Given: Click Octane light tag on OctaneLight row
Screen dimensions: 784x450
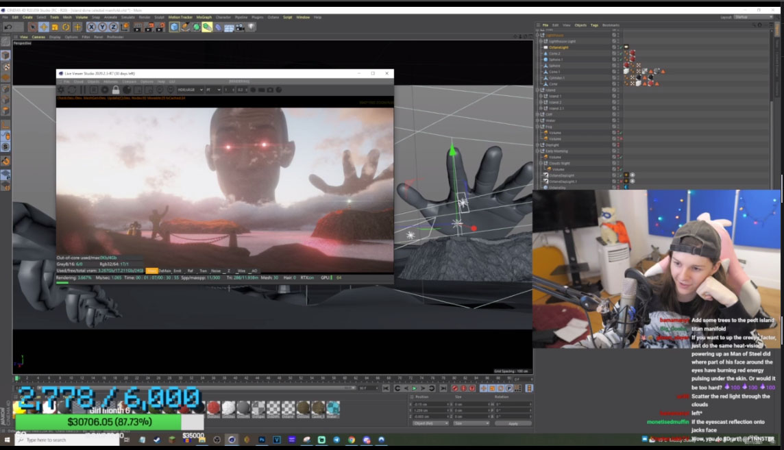Looking at the screenshot, I should pos(626,47).
